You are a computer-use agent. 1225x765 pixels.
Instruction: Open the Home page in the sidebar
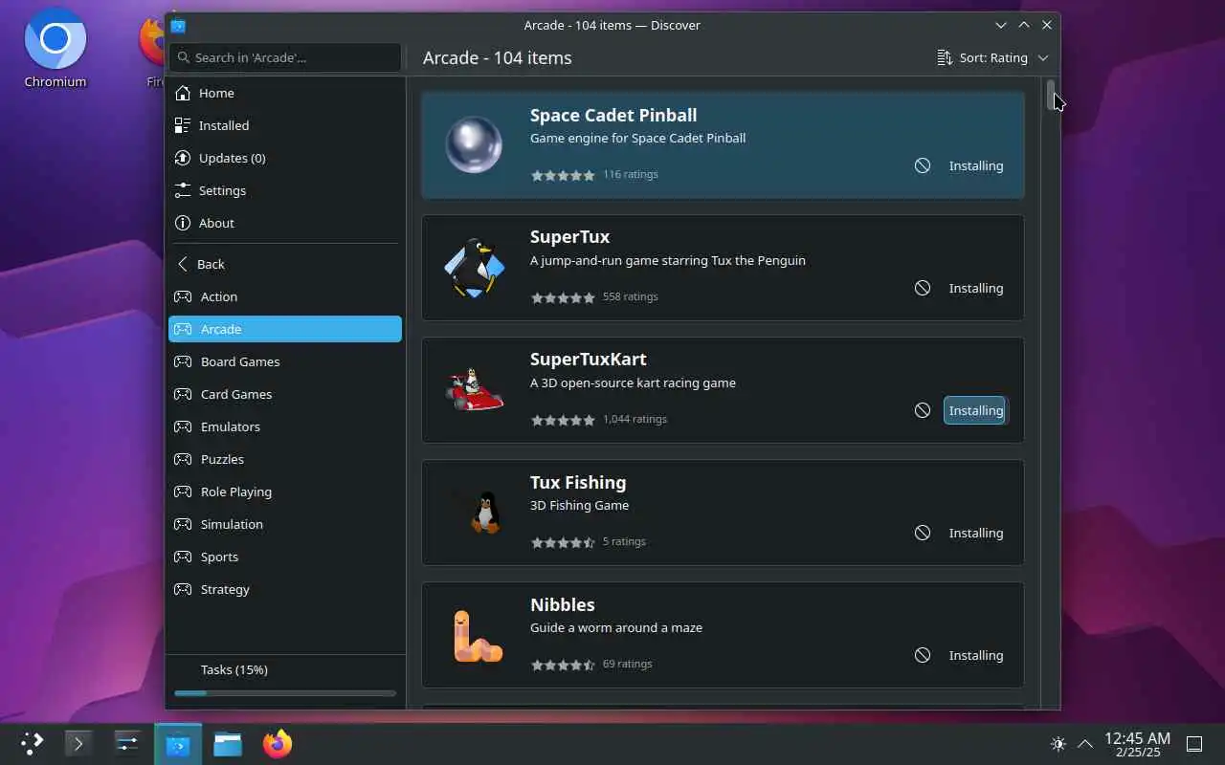285,93
